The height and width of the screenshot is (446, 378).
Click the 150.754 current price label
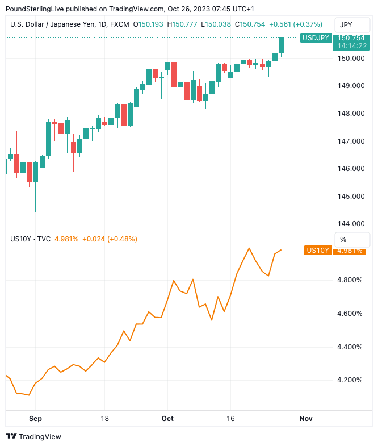pyautogui.click(x=351, y=38)
